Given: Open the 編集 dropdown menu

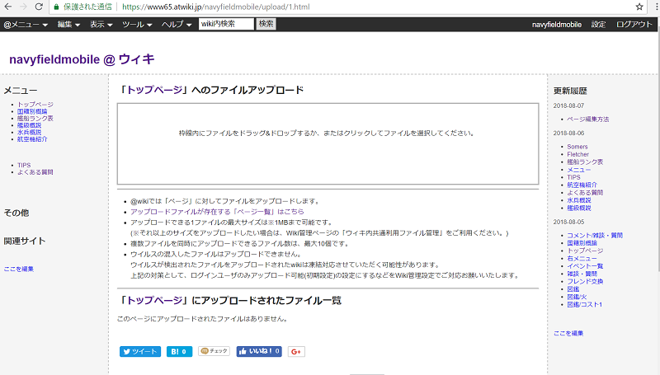Looking at the screenshot, I should [68, 25].
